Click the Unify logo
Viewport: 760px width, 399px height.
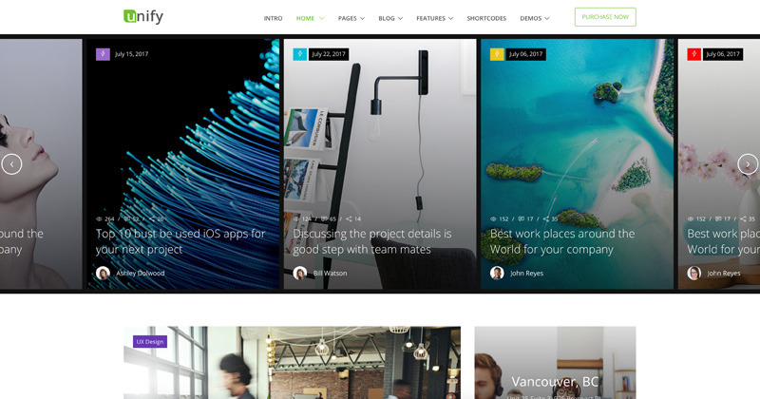tap(143, 16)
